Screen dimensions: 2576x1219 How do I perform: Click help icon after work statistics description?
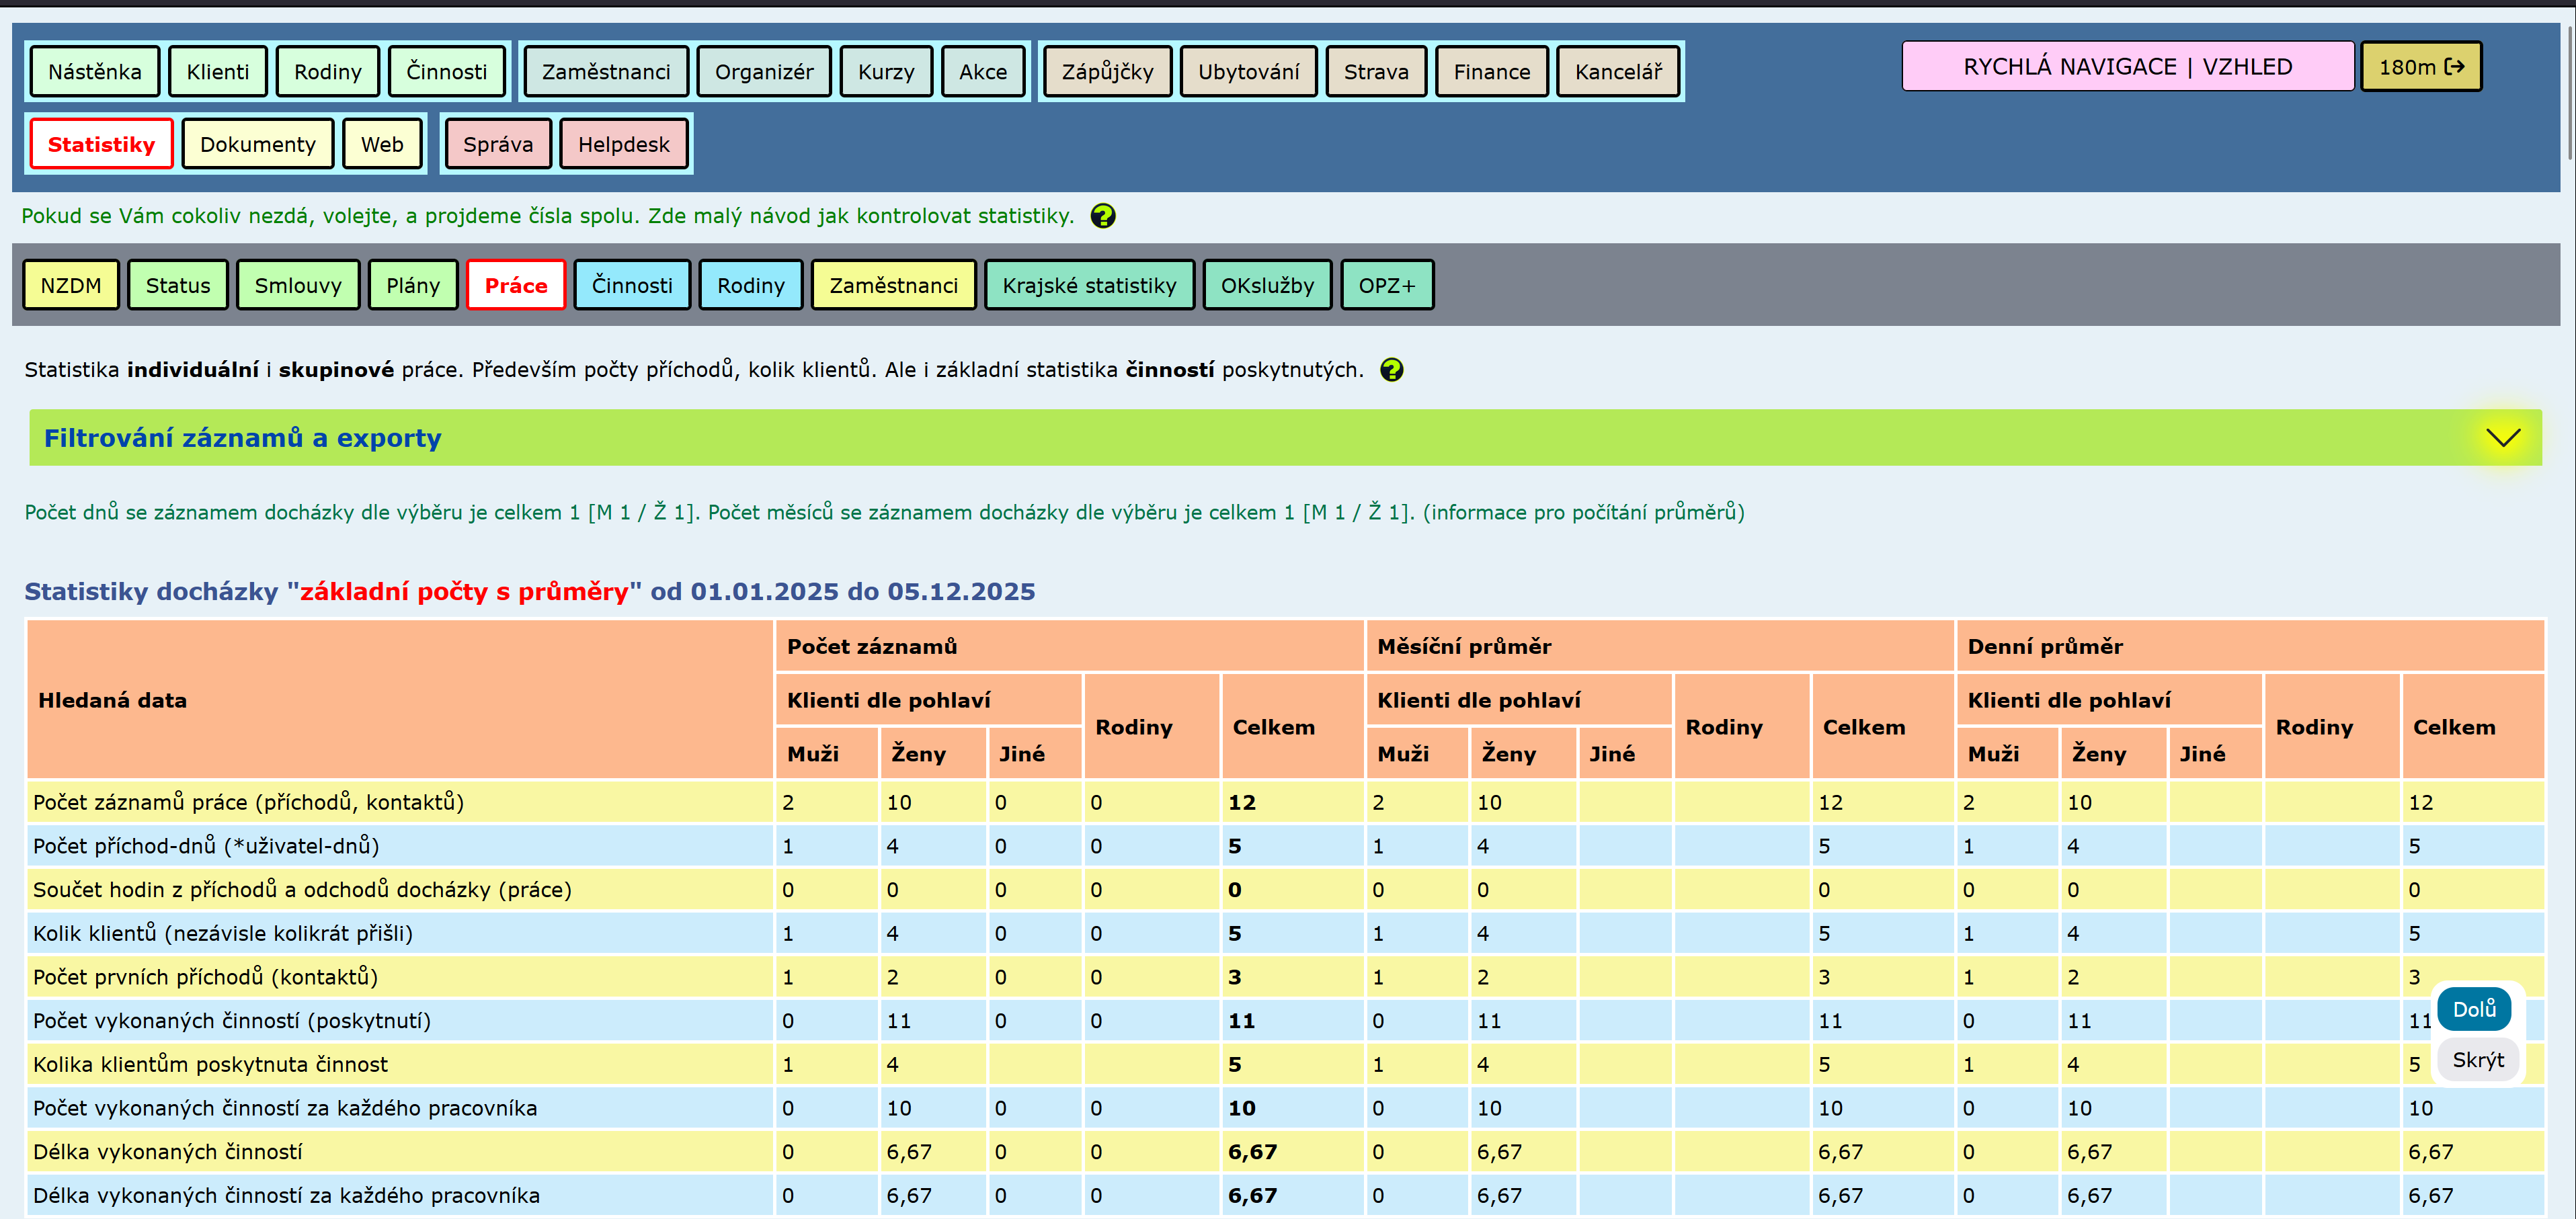point(1391,370)
